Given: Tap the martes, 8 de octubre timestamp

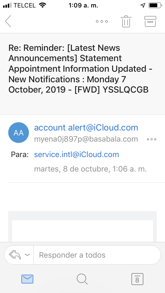Looking at the screenshot, I should [90, 169].
